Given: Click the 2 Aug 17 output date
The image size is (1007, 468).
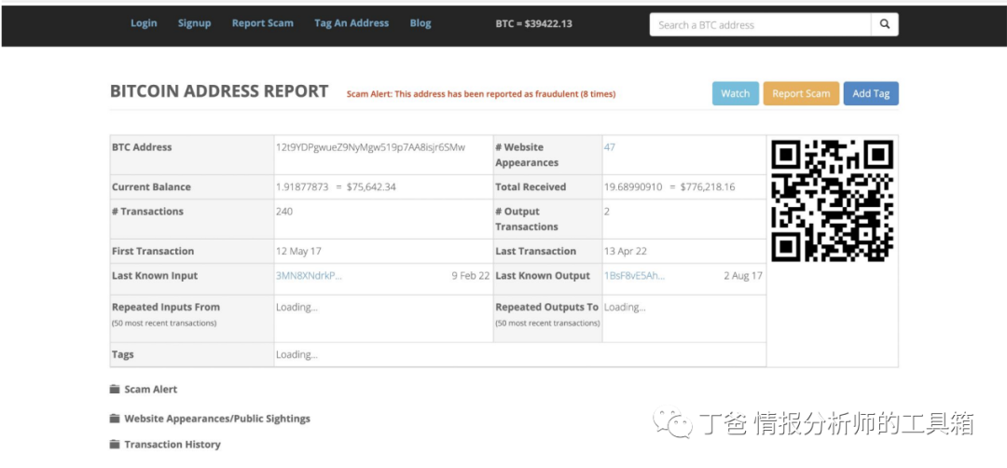Looking at the screenshot, I should click(743, 275).
